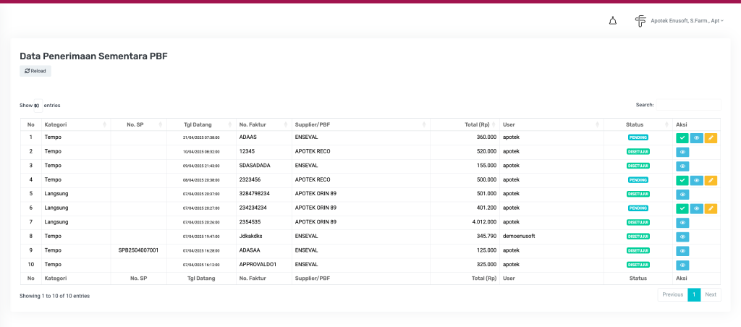View details of invoice 12345

click(x=682, y=152)
